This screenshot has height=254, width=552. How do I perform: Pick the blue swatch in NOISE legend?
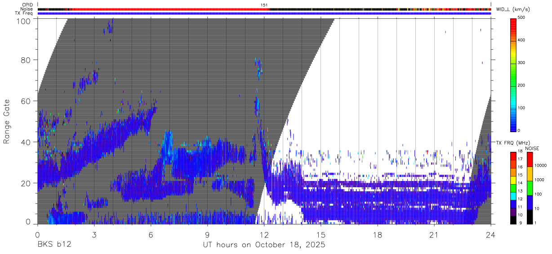coord(530,202)
